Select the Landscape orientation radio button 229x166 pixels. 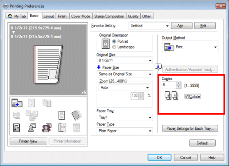tap(114, 47)
